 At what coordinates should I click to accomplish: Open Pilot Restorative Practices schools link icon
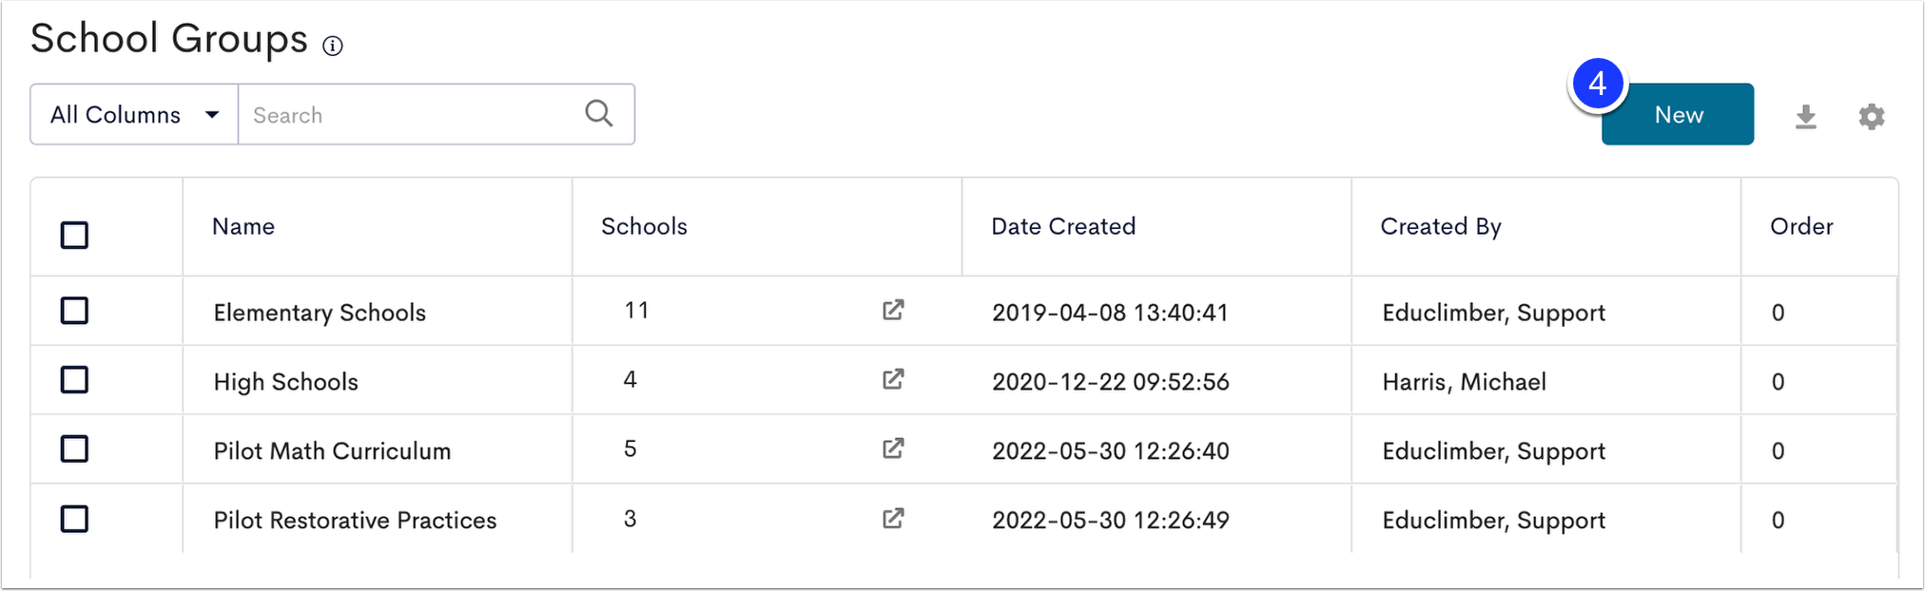tap(893, 519)
